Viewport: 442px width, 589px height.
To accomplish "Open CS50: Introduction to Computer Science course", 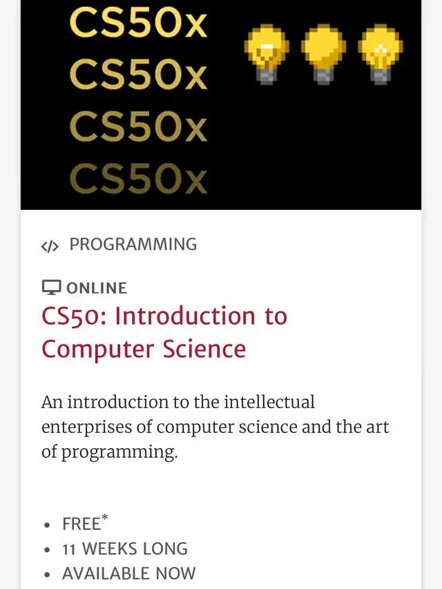I will tap(164, 332).
